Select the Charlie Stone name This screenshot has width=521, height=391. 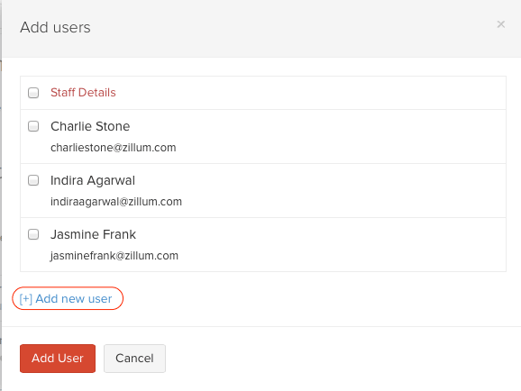click(90, 126)
